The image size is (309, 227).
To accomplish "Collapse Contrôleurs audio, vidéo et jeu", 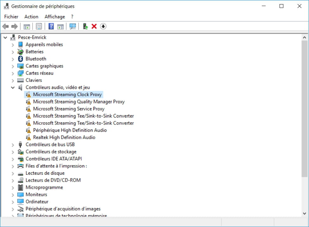I will coord(13,87).
